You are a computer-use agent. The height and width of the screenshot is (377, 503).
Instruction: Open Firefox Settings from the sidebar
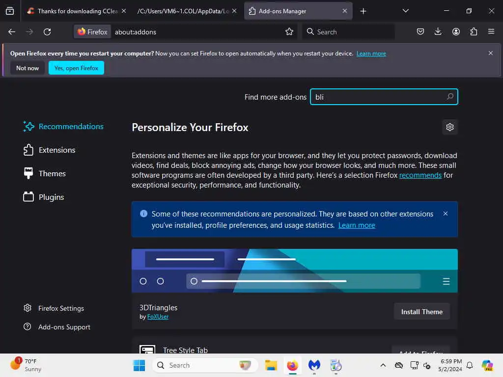[54, 308]
